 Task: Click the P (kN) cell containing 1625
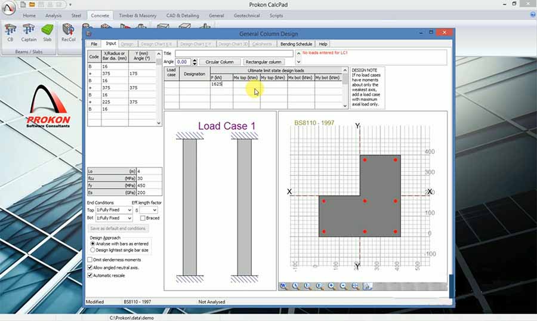(221, 84)
